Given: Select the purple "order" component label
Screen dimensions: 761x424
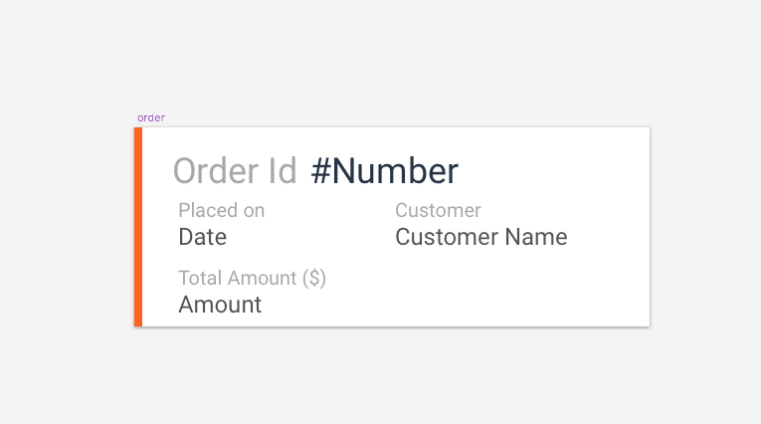Looking at the screenshot, I should point(151,117).
